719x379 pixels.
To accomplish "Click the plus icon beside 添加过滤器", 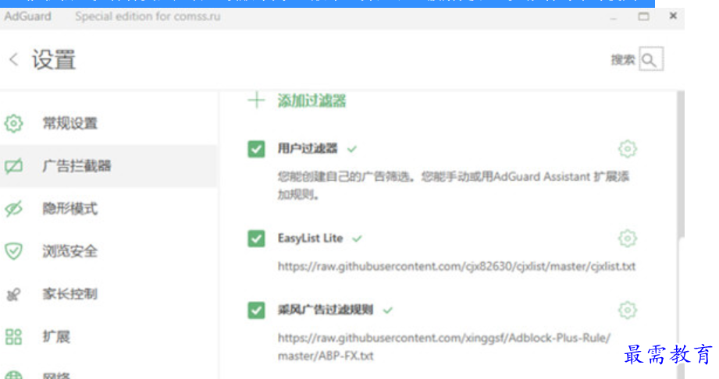I will point(256,101).
